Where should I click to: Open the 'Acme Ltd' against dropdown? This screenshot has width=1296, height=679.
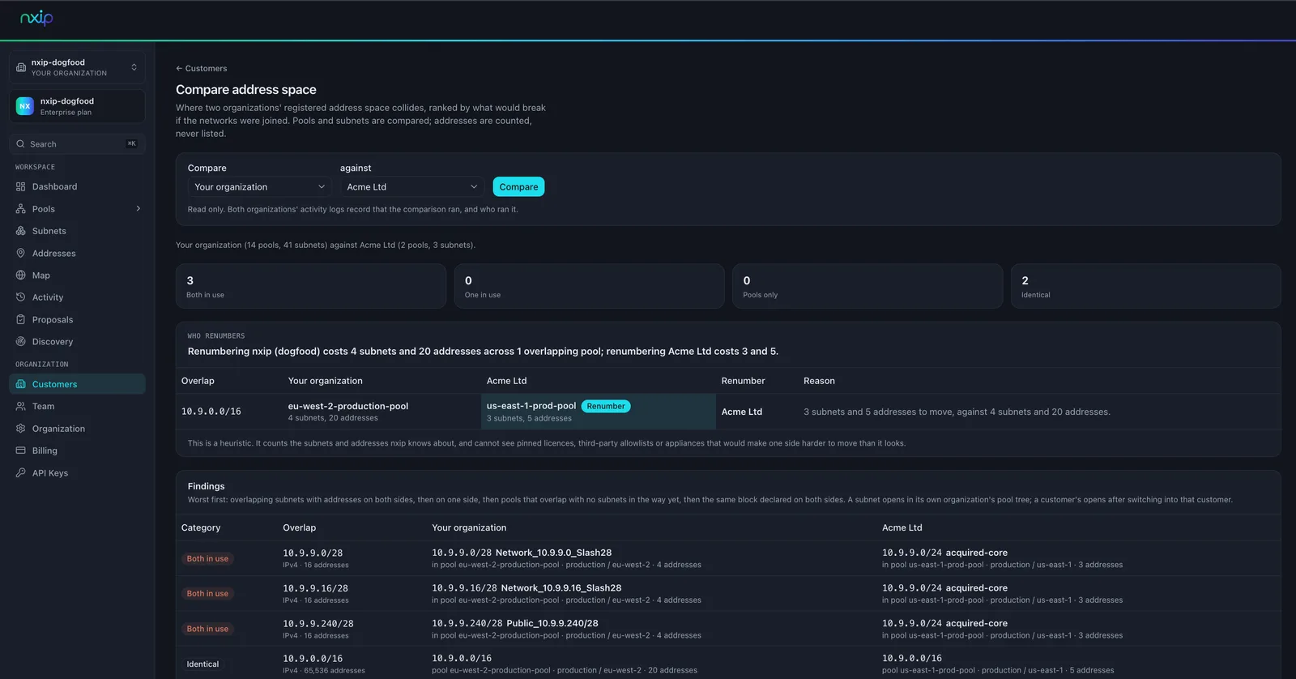[412, 187]
